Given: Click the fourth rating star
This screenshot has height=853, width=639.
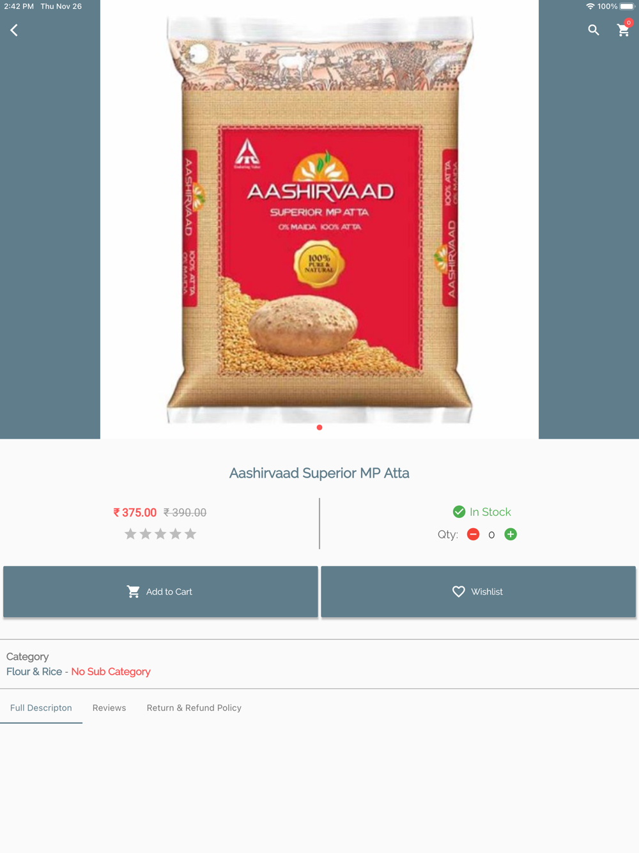Looking at the screenshot, I should tap(176, 534).
